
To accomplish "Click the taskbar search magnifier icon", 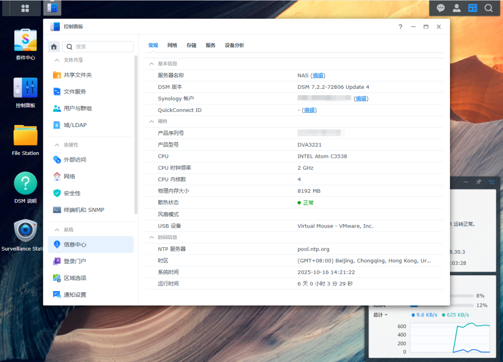I will pos(488,8).
